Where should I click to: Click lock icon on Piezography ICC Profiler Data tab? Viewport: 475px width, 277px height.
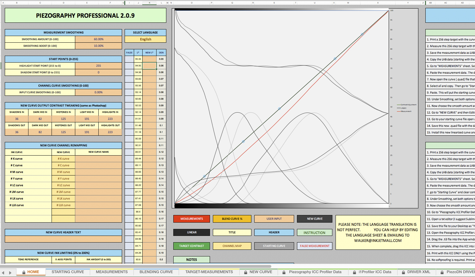(284, 272)
